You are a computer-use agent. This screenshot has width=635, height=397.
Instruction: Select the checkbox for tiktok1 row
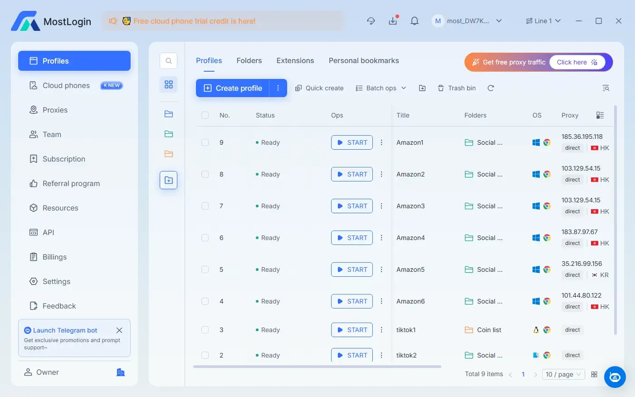point(205,330)
